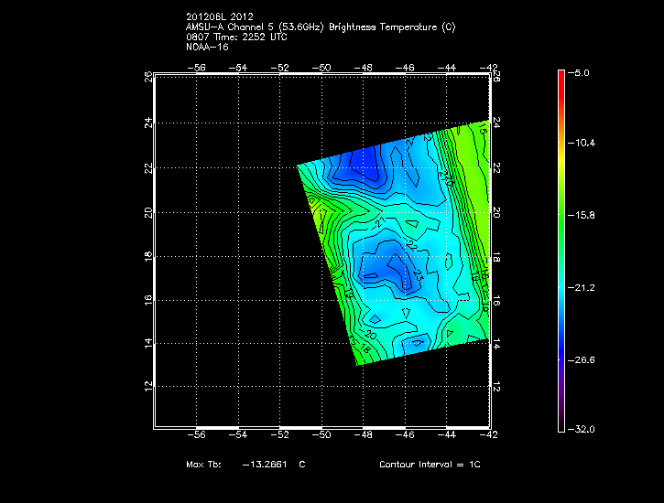Click the latitude 12 label on left axis
664x503 pixels.
147,386
